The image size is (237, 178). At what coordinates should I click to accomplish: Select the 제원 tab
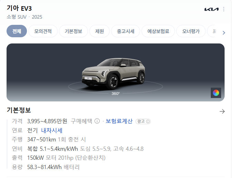(x=99, y=31)
